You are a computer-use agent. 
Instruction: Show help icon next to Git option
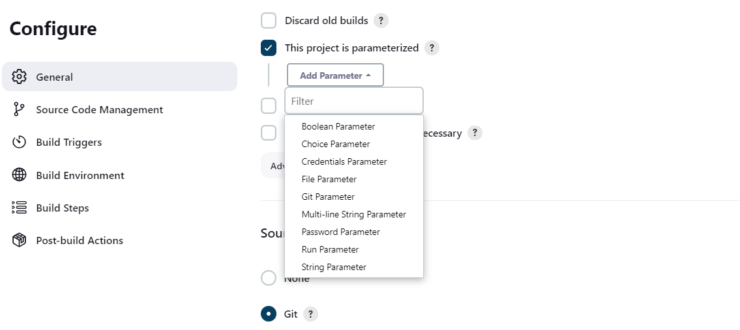310,314
